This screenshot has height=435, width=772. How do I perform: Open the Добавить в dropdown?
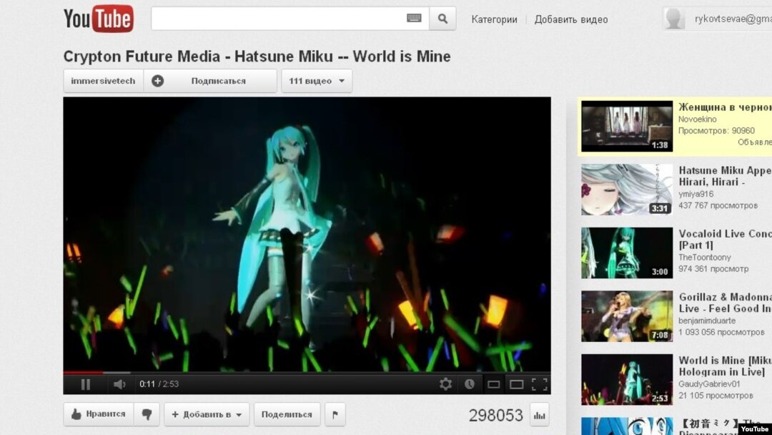(x=207, y=414)
